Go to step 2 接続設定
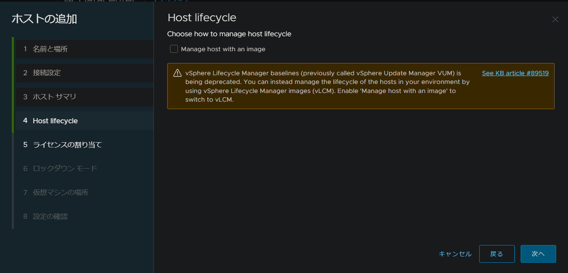 point(47,73)
